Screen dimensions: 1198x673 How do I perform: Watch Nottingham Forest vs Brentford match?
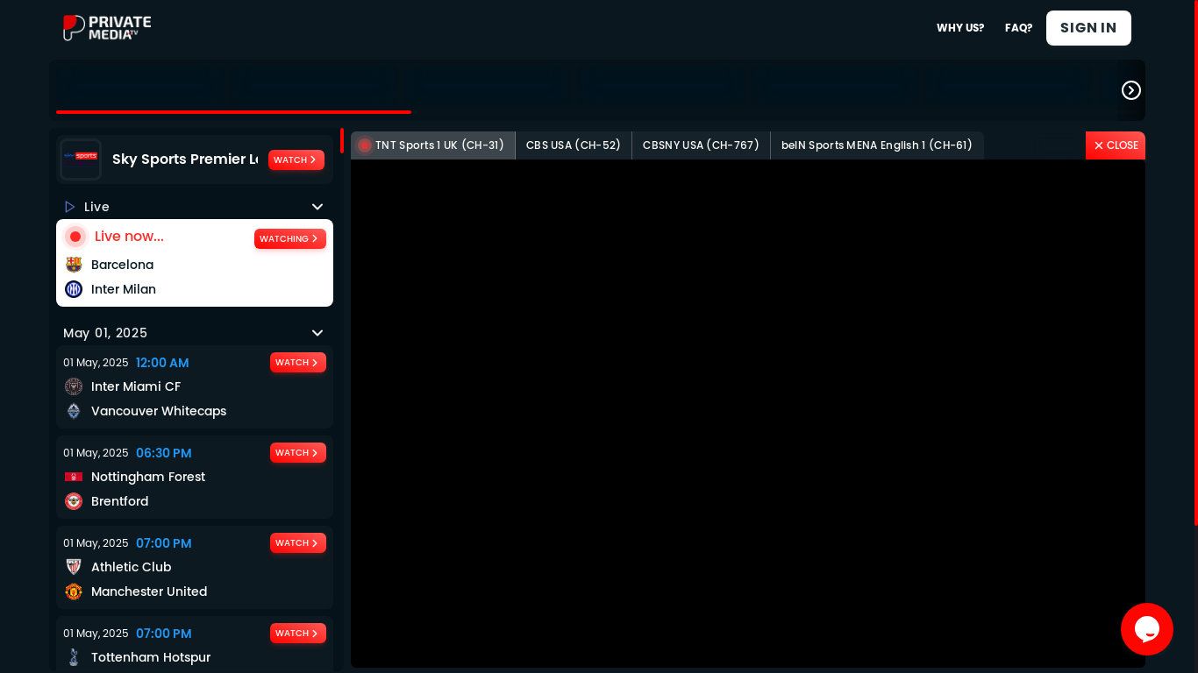click(298, 453)
